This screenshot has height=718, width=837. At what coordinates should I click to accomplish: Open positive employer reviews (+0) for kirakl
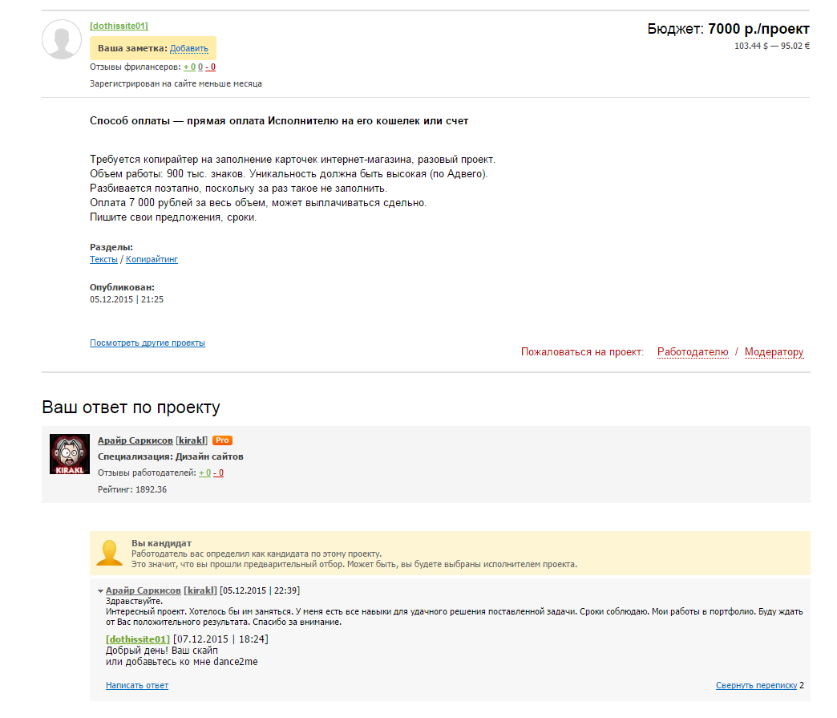click(204, 473)
